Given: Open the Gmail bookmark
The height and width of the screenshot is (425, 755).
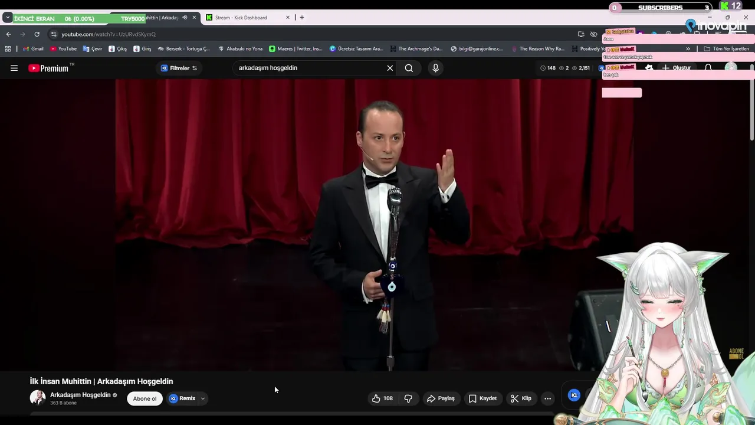Looking at the screenshot, I should tap(33, 49).
